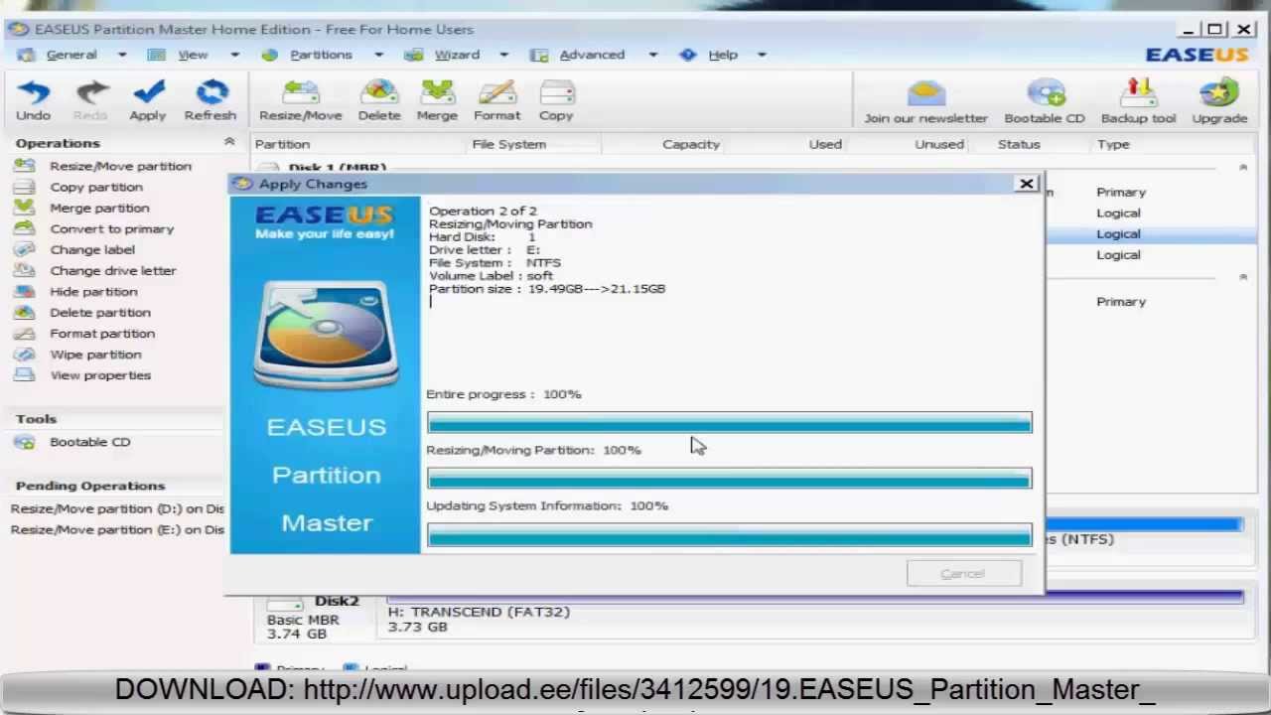The image size is (1271, 715).
Task: Click the Merge toolbar icon
Action: (437, 94)
